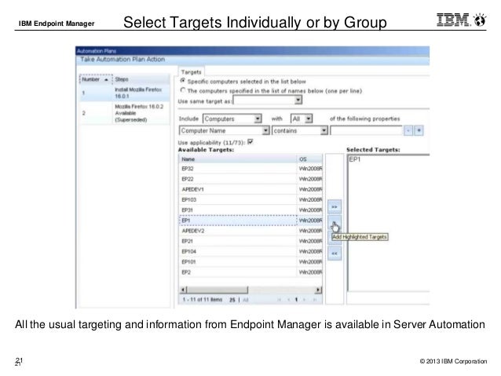
Task: Select page size 25 link
Action: pos(232,300)
